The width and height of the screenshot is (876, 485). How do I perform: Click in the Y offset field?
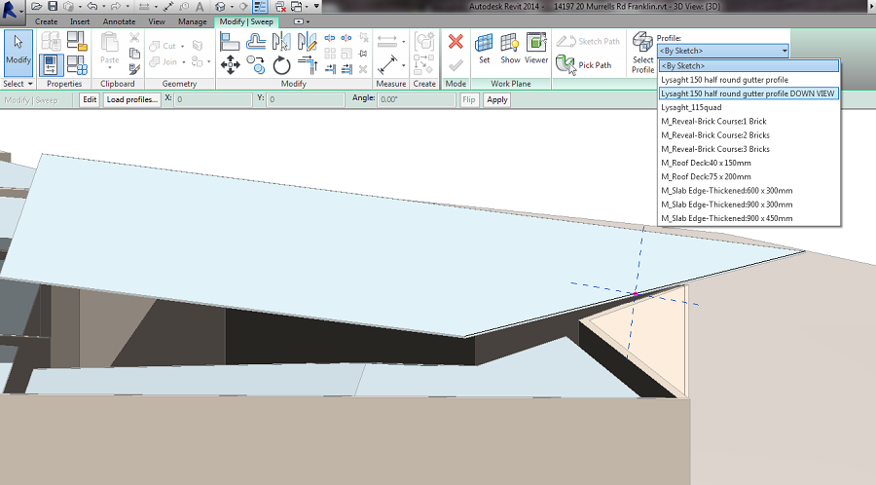tap(306, 99)
